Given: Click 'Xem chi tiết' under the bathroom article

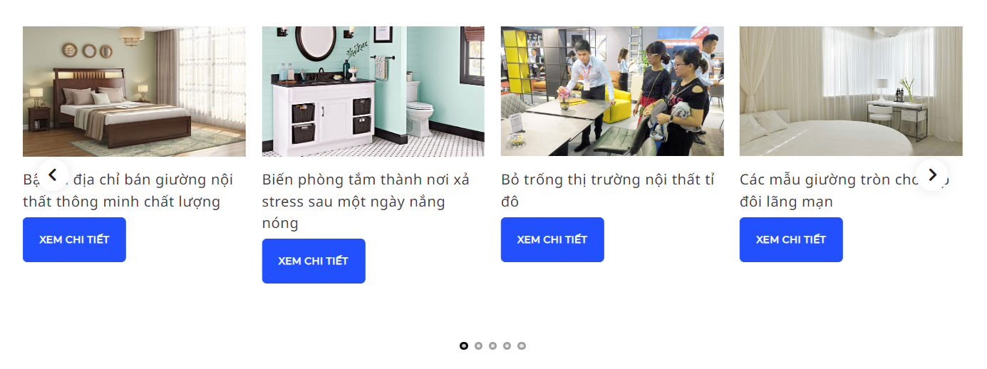Looking at the screenshot, I should point(314,261).
